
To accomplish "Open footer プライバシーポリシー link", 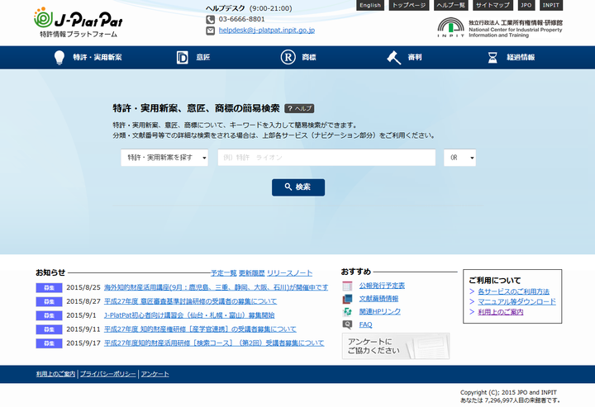I will click(107, 374).
